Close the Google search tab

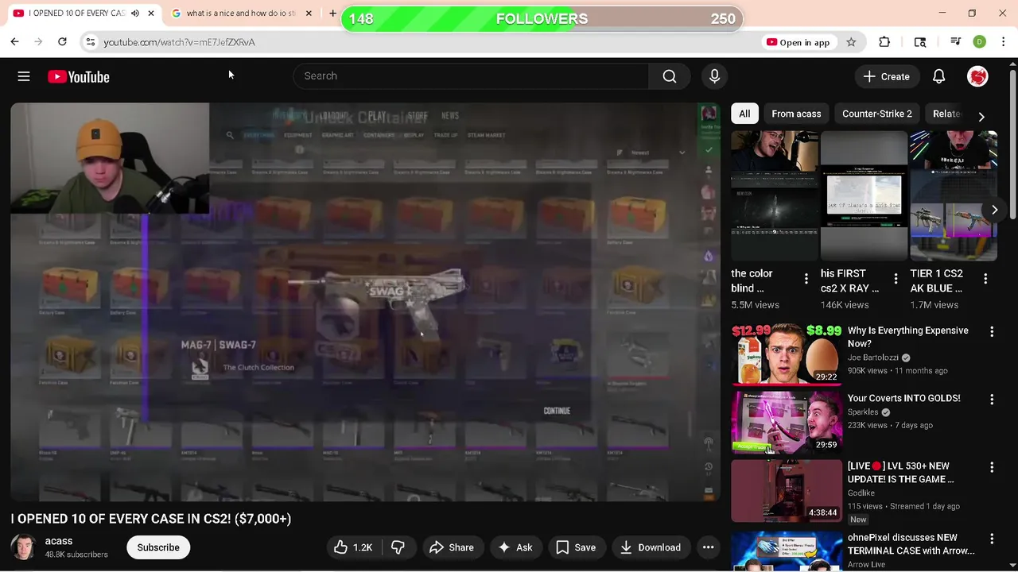309,14
